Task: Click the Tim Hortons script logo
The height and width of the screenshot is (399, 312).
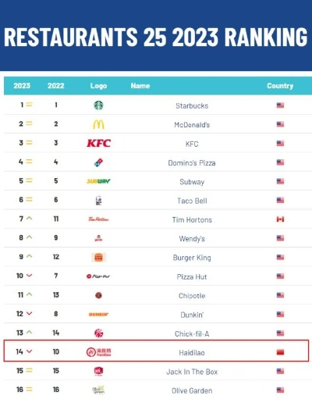Action: click(98, 219)
